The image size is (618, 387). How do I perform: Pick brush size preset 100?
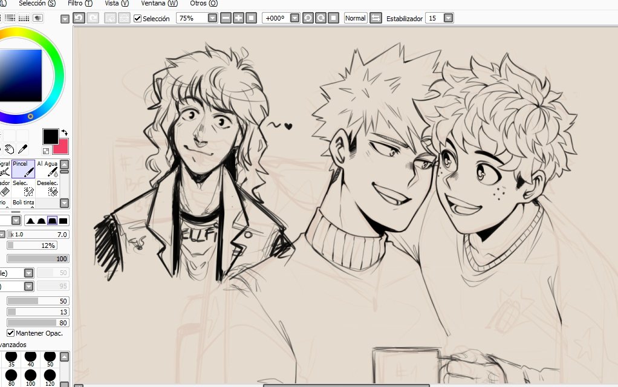pyautogui.click(x=30, y=377)
